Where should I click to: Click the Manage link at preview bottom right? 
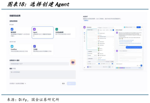(x=140, y=68)
